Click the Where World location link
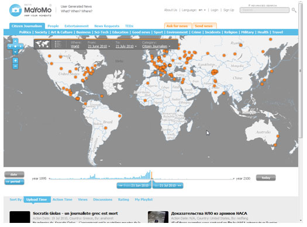 [75, 46]
